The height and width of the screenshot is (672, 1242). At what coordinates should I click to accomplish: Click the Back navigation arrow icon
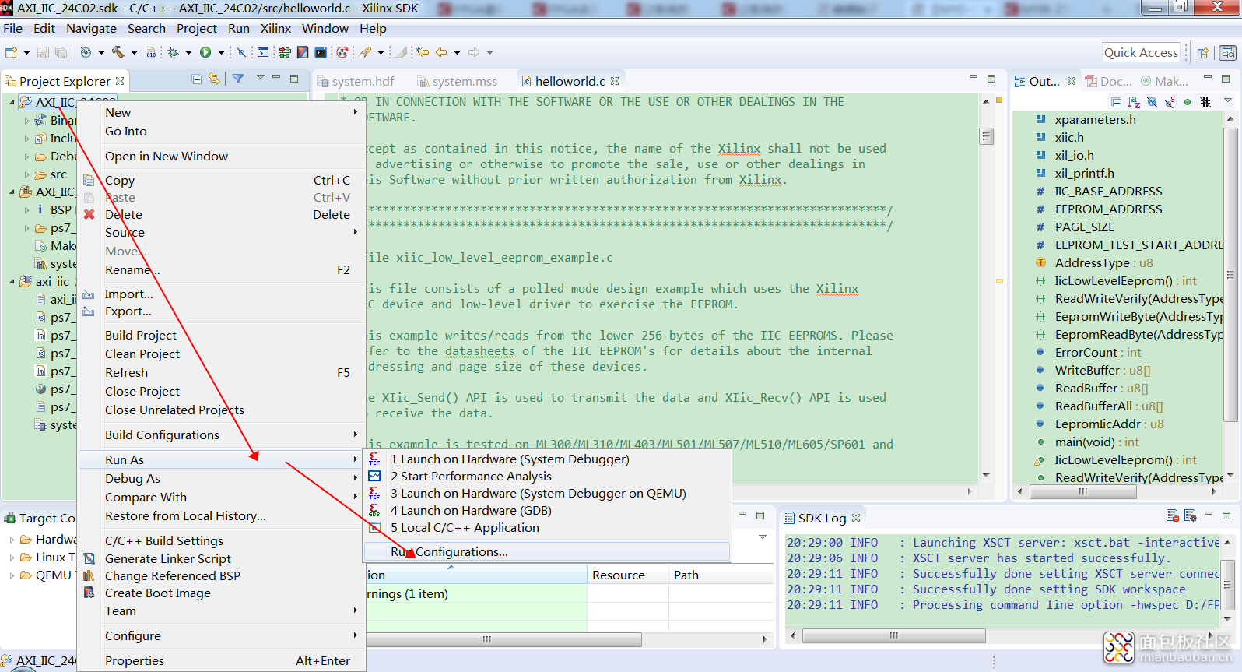pos(441,52)
